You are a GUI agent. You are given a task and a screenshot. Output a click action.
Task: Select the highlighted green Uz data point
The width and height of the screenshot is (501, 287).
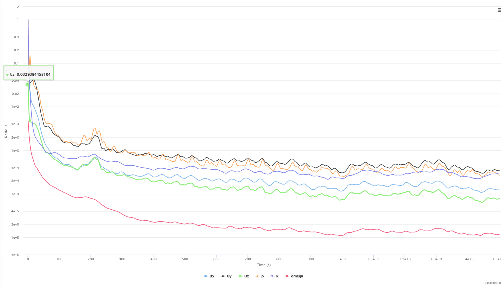coord(28,84)
